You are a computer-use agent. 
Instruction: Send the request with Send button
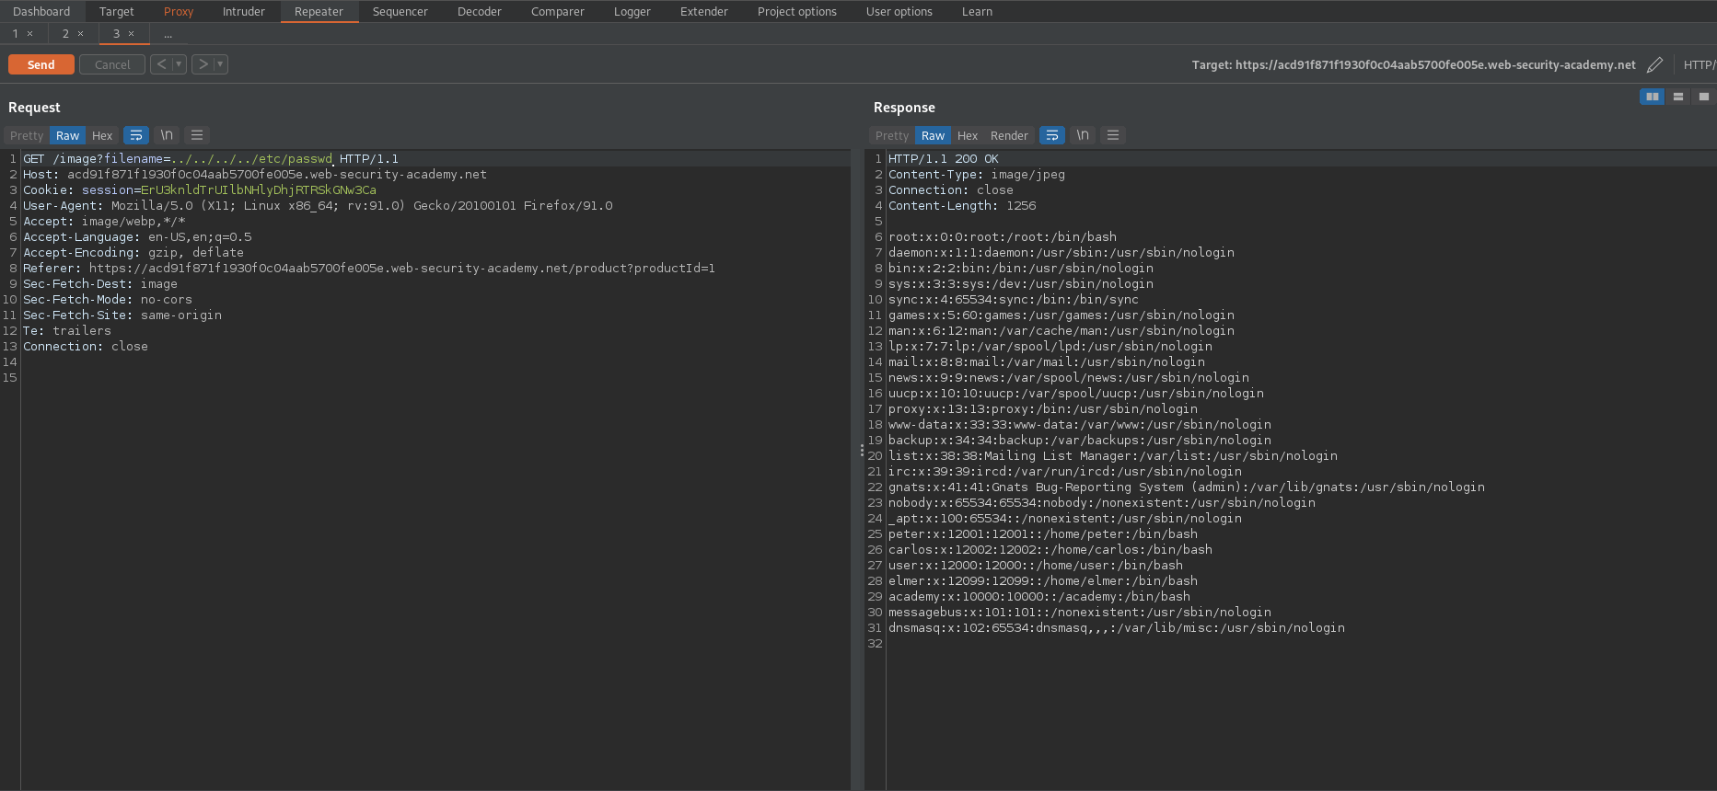pyautogui.click(x=41, y=64)
